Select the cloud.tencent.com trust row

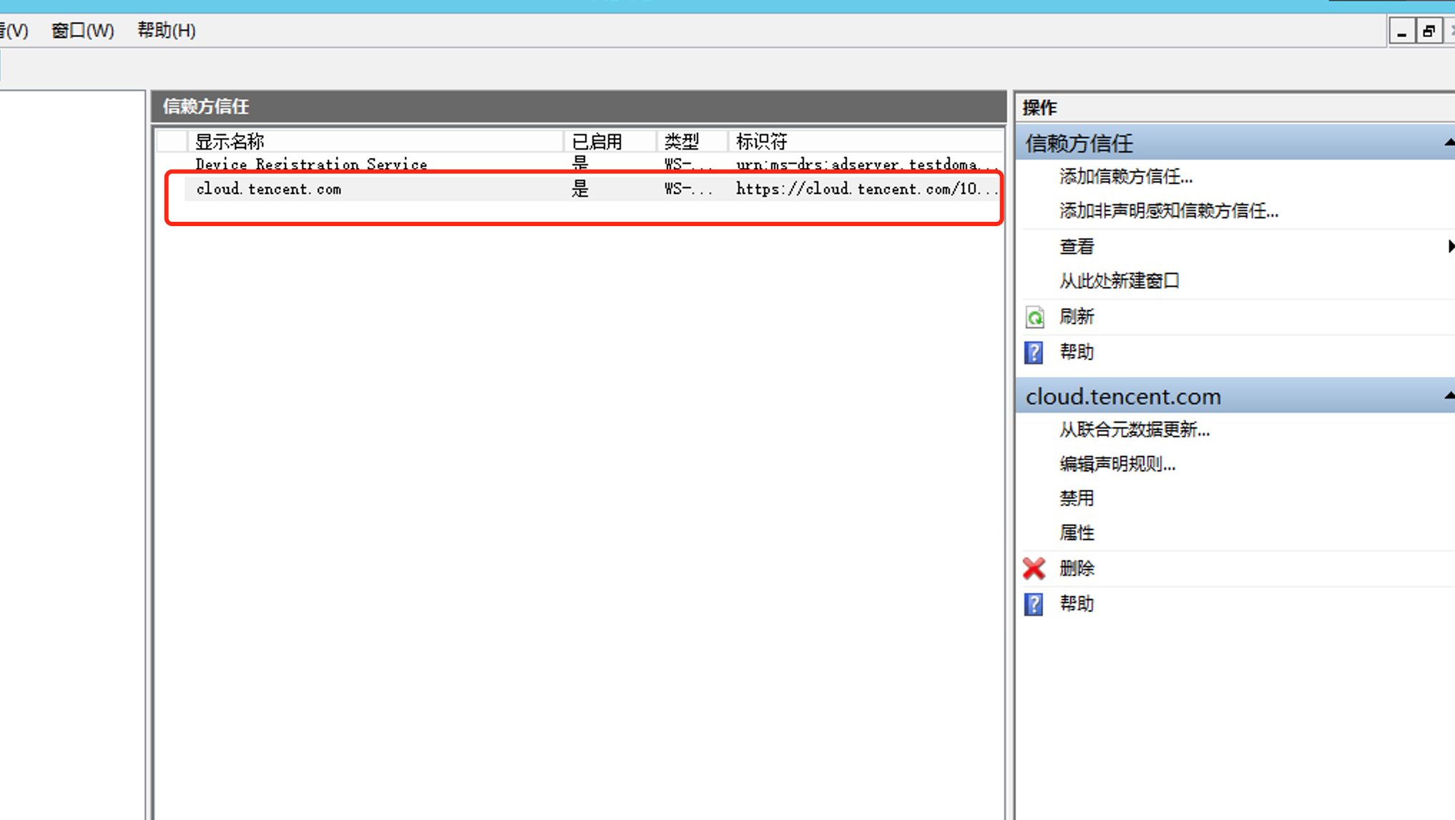click(269, 190)
